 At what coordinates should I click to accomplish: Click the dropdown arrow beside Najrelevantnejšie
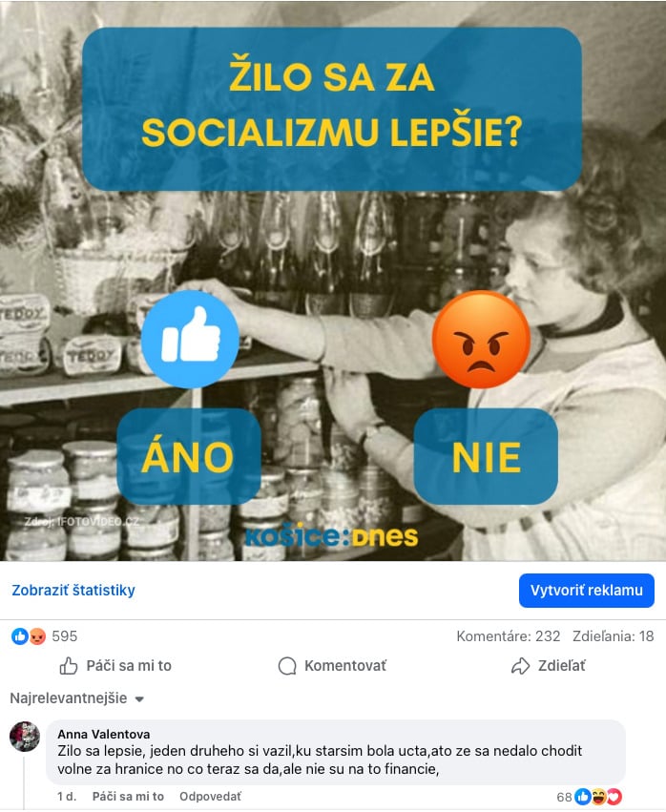138,699
